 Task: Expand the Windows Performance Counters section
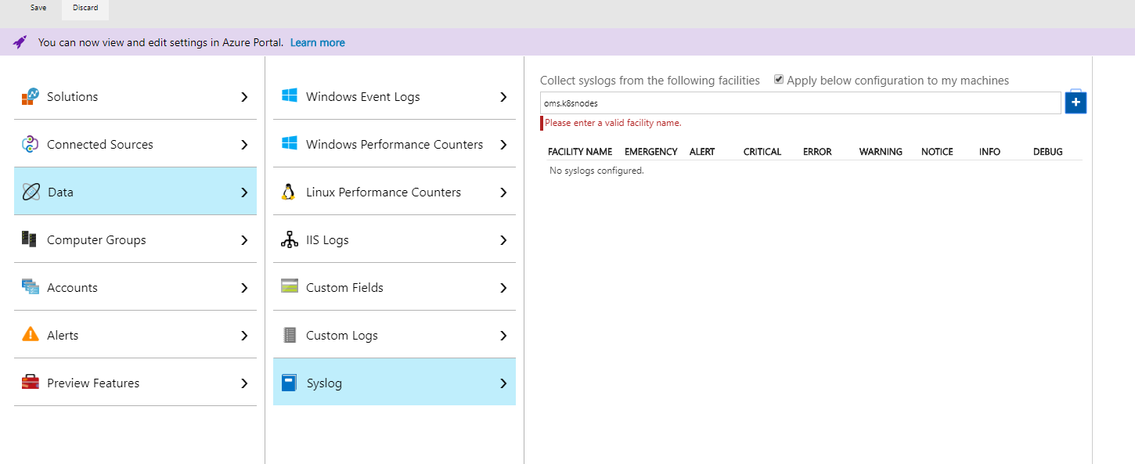point(503,144)
